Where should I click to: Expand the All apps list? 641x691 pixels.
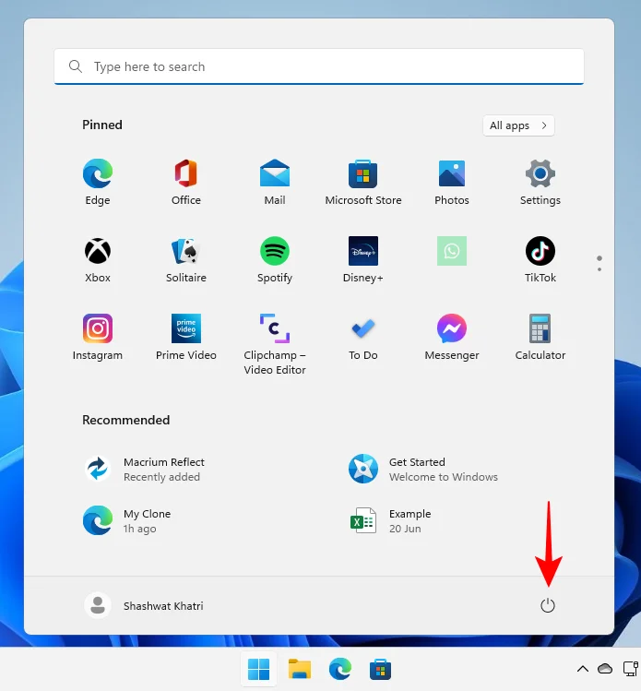tap(518, 125)
